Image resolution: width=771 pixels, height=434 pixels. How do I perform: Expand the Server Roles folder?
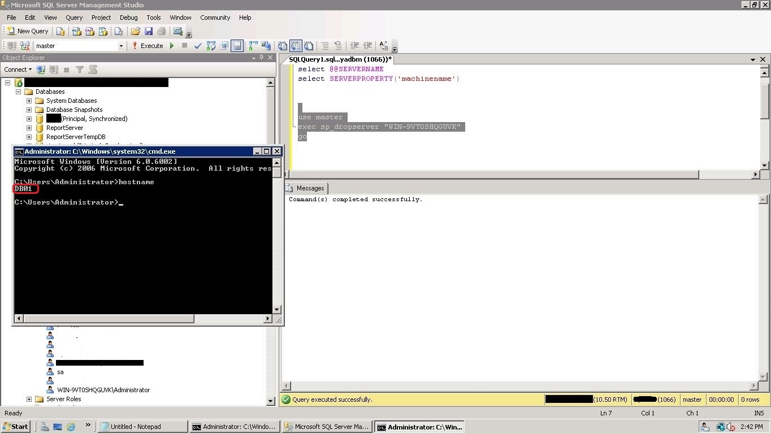coord(29,399)
